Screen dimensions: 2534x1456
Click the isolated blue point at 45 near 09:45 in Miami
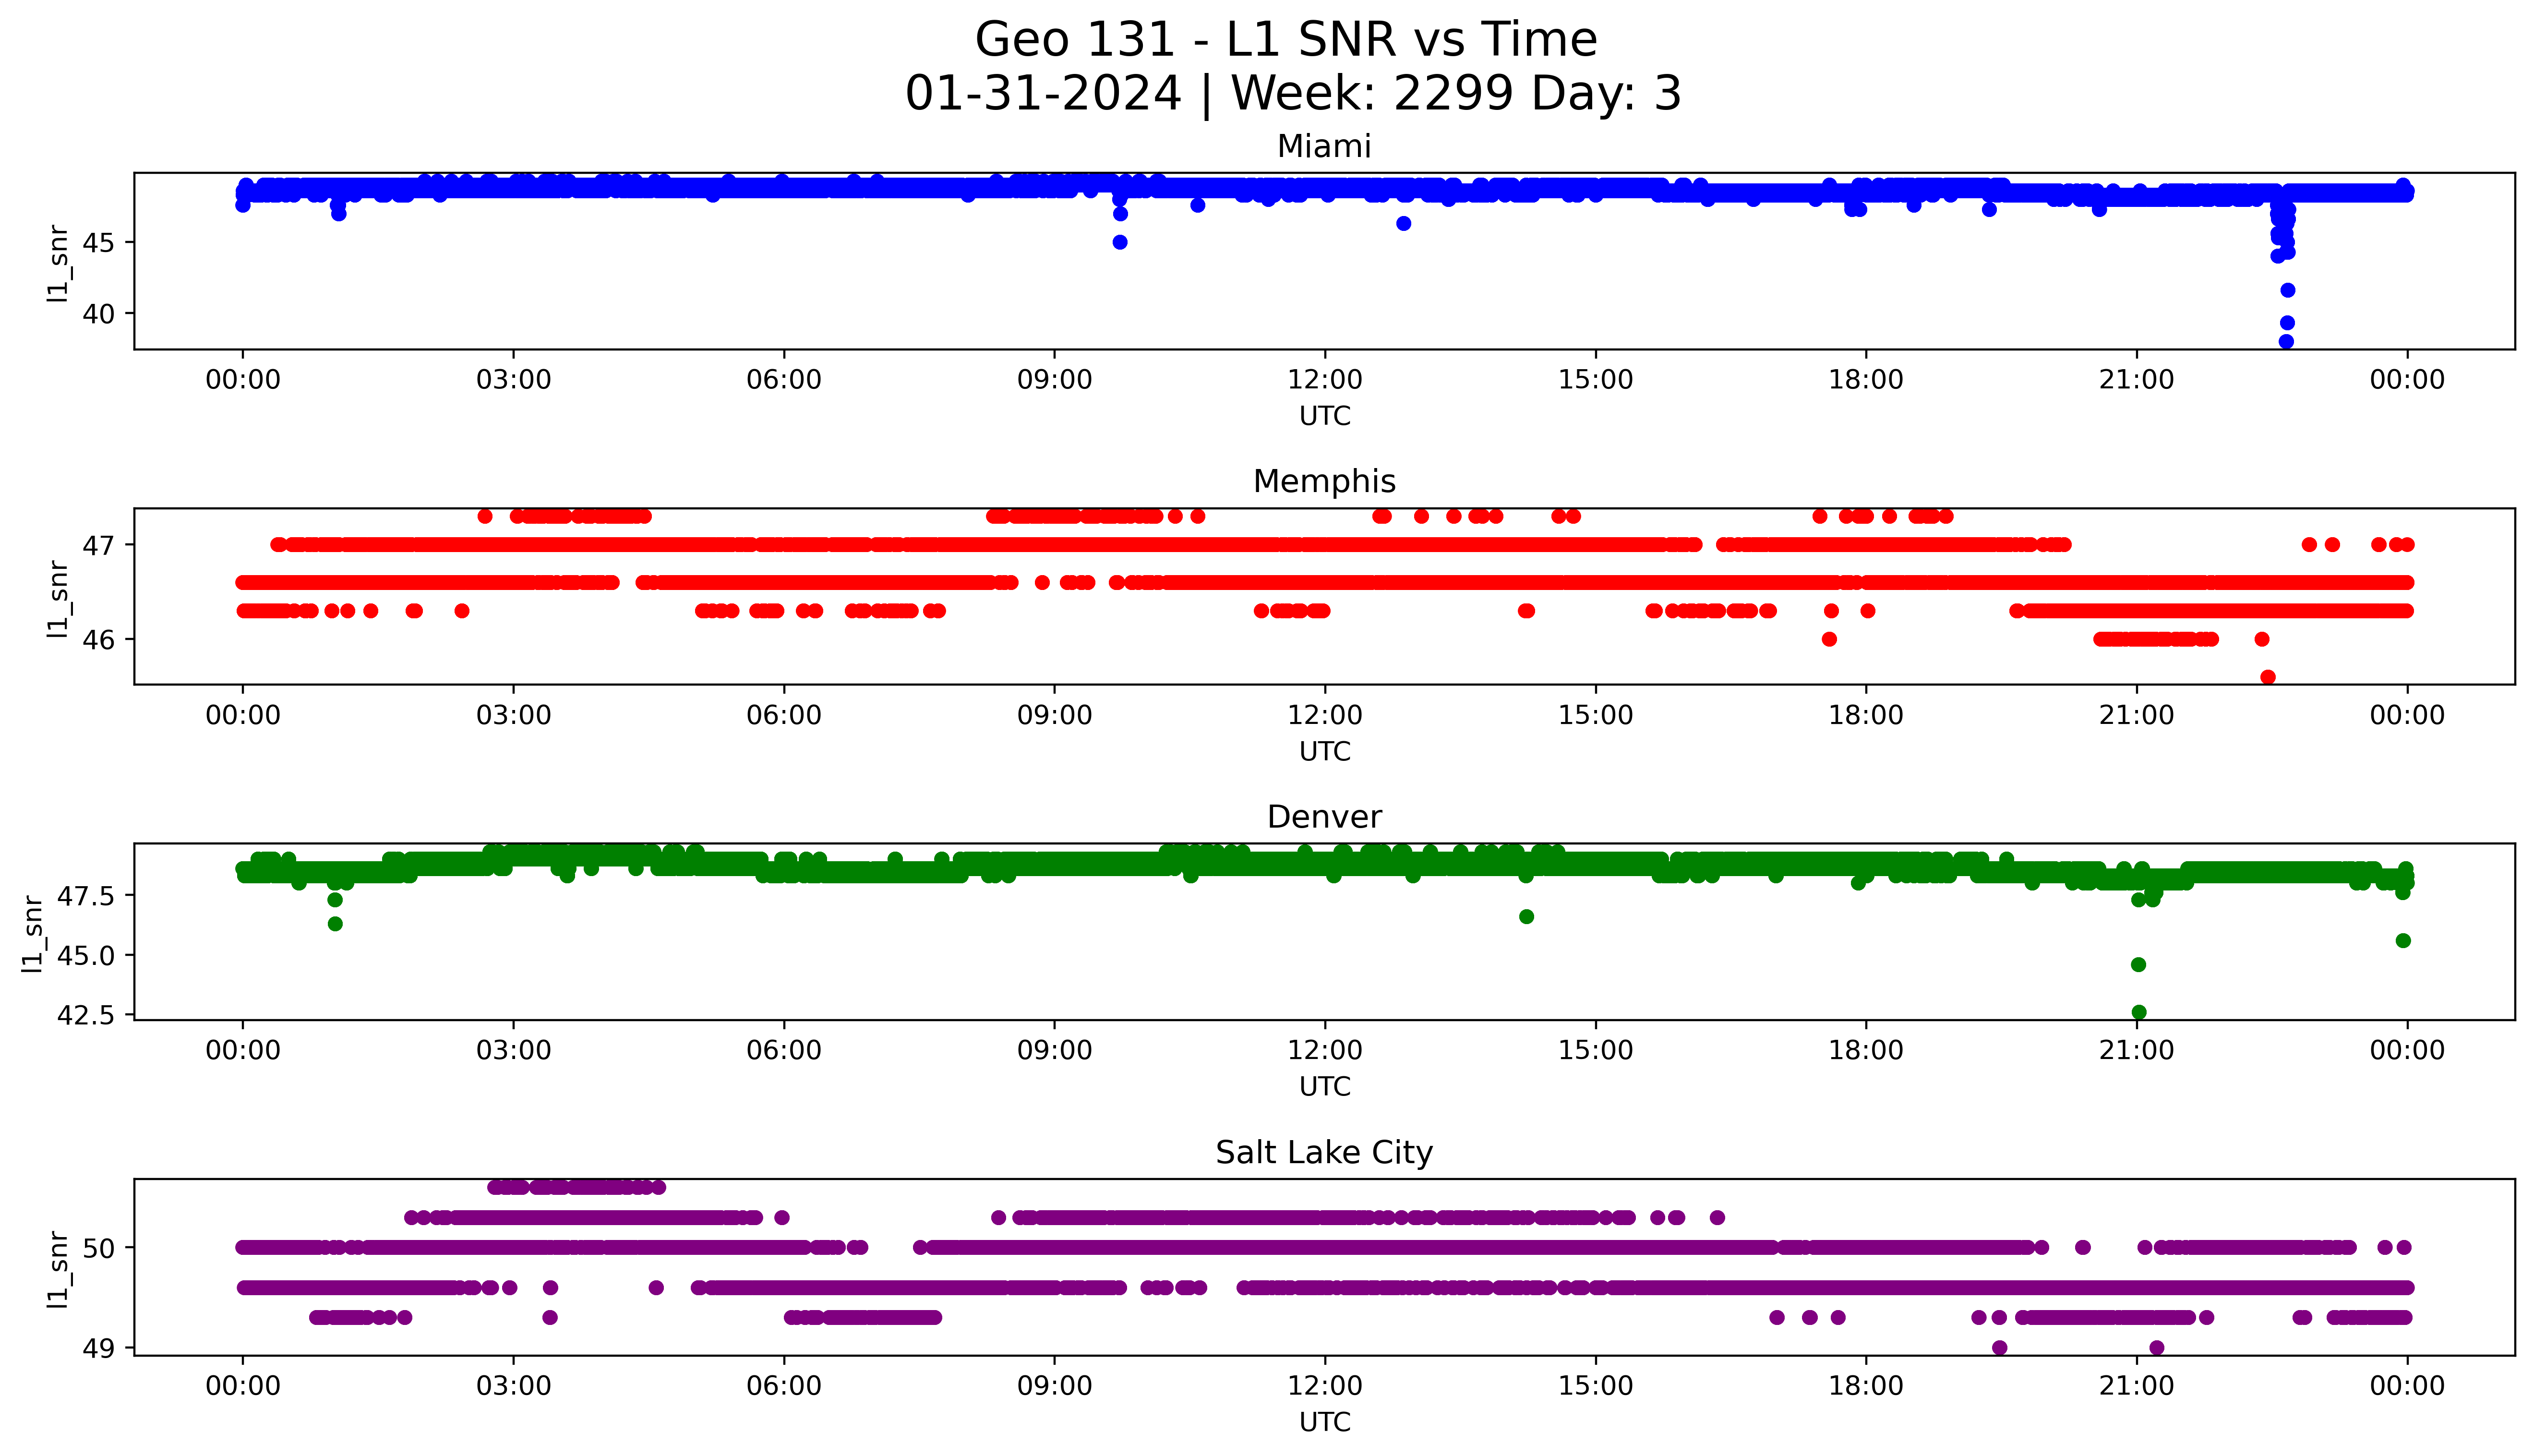pyautogui.click(x=1119, y=242)
